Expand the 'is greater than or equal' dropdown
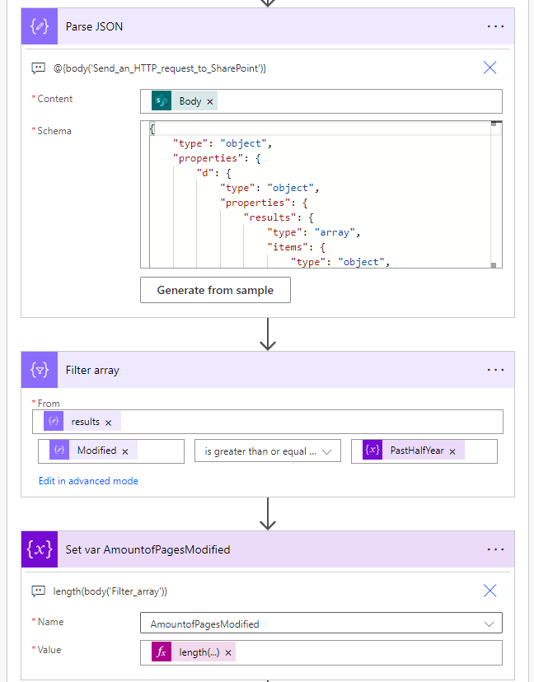The height and width of the screenshot is (682, 534). coord(328,451)
